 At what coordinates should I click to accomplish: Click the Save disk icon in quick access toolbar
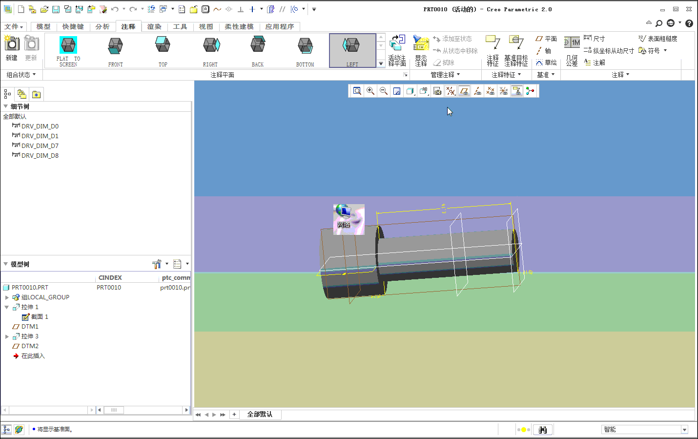point(56,9)
